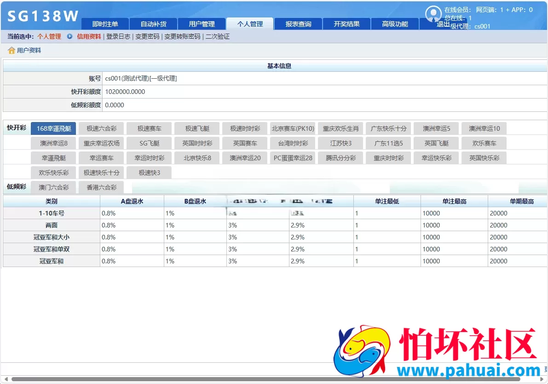Select the 欢乐快乐彩 button
548x384 pixels.
tap(53, 172)
